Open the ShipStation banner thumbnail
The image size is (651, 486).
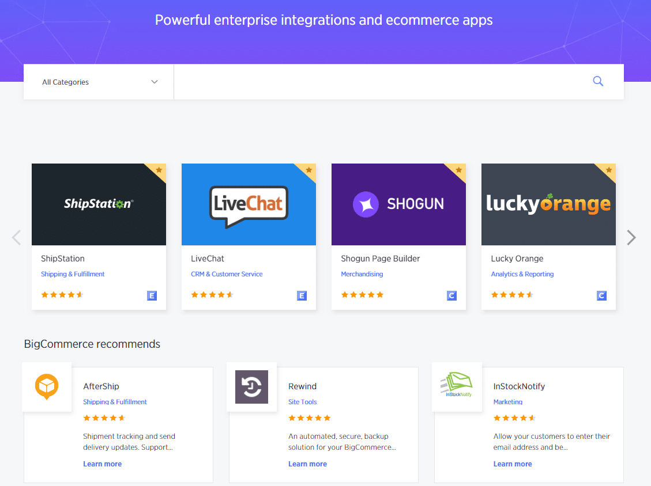(x=99, y=204)
